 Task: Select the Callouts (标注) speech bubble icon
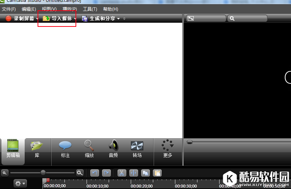pyautogui.click(x=65, y=149)
